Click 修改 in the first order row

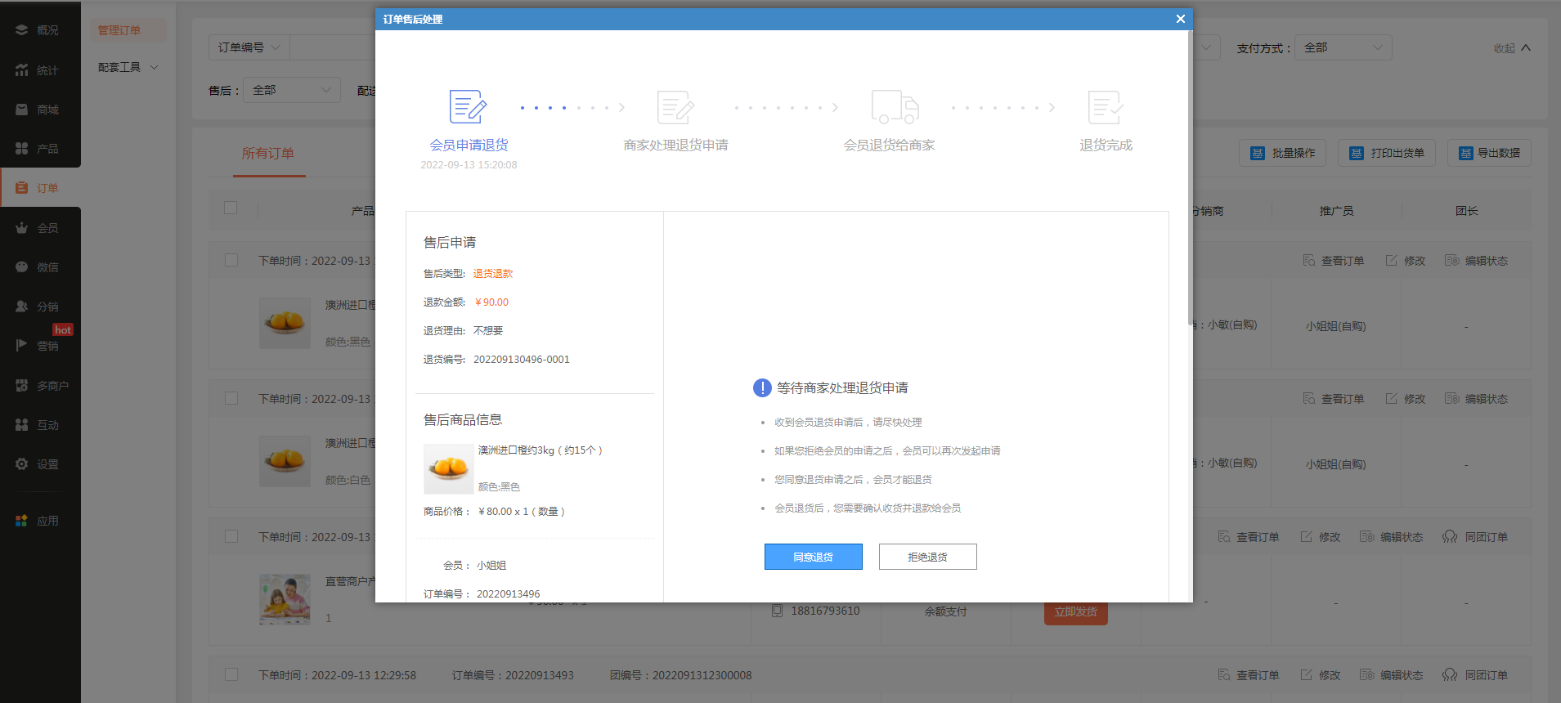point(1406,261)
